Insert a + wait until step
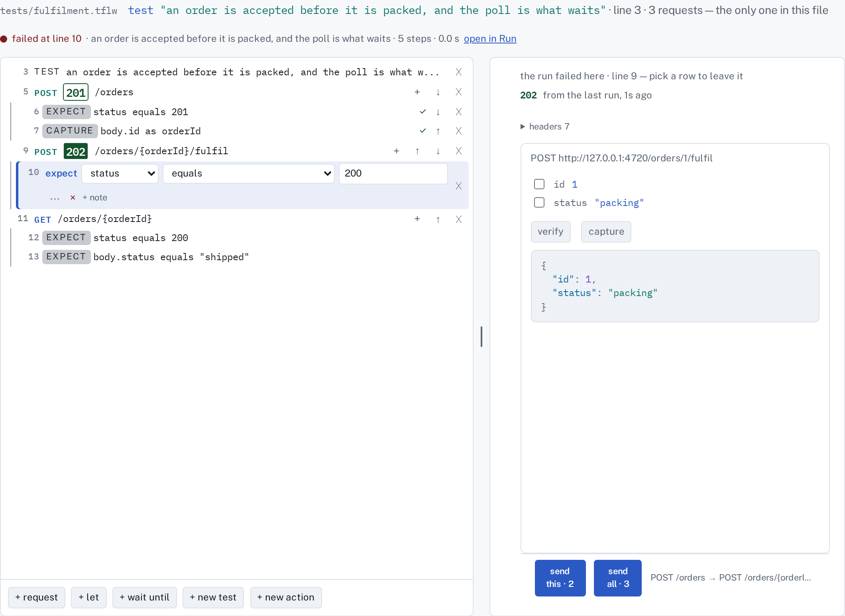The width and height of the screenshot is (845, 616). click(x=144, y=597)
